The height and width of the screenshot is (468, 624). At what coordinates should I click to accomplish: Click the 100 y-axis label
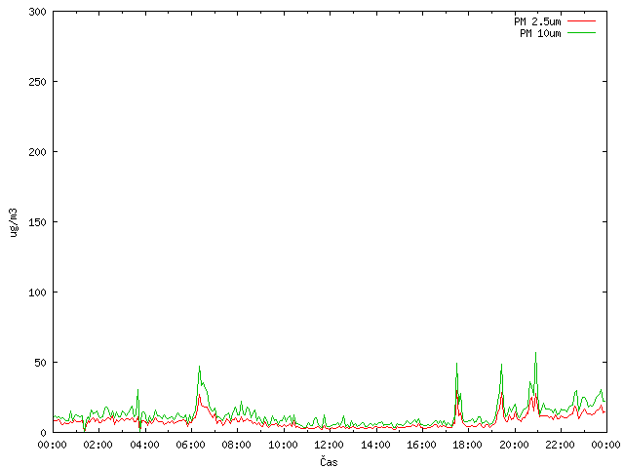point(37,292)
